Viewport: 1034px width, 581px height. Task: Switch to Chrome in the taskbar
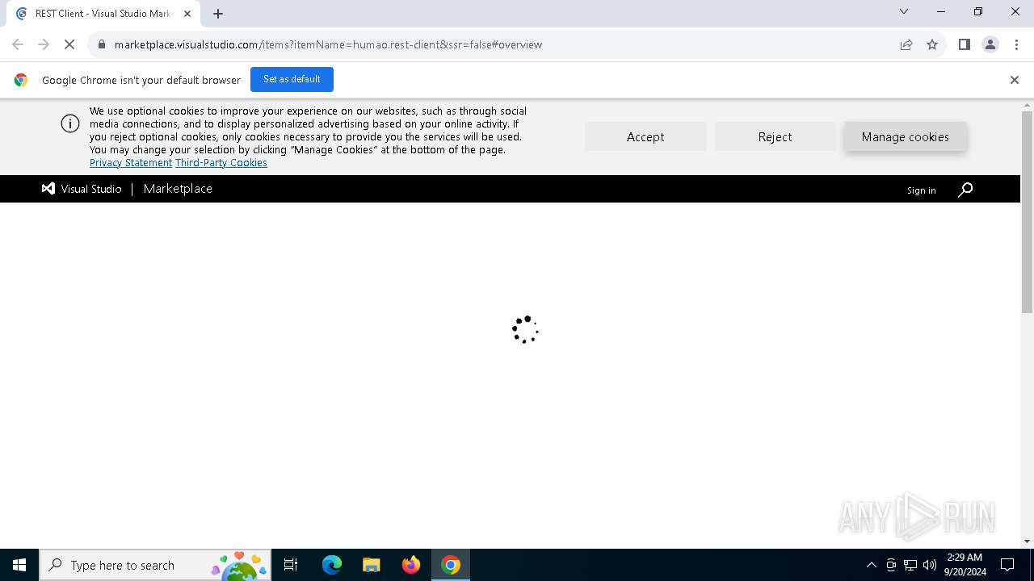coord(451,565)
